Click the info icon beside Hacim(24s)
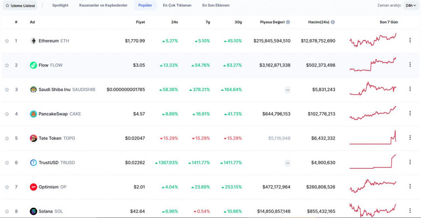This screenshot has width=421, height=218. click(x=333, y=22)
